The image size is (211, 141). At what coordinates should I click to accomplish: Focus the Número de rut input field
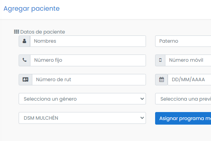(89, 80)
